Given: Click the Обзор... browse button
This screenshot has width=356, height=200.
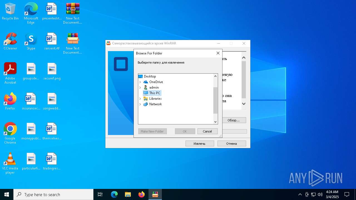Looking at the screenshot, I should (x=233, y=120).
